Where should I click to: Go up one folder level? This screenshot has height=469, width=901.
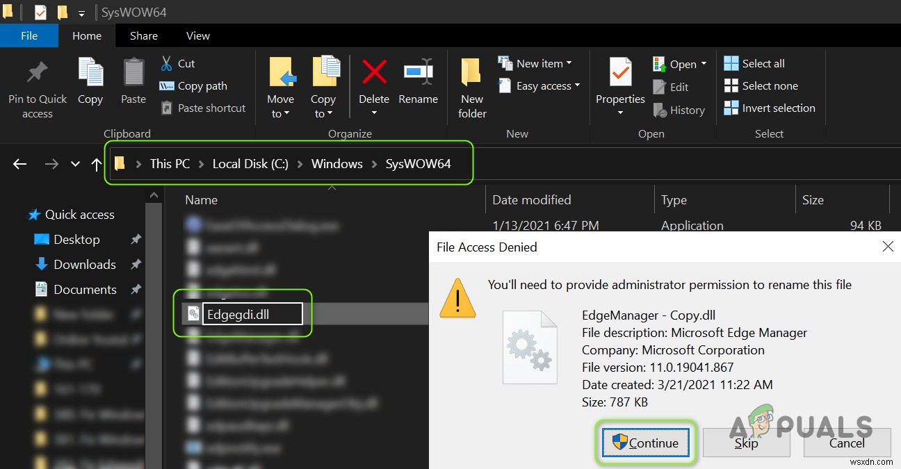point(97,164)
